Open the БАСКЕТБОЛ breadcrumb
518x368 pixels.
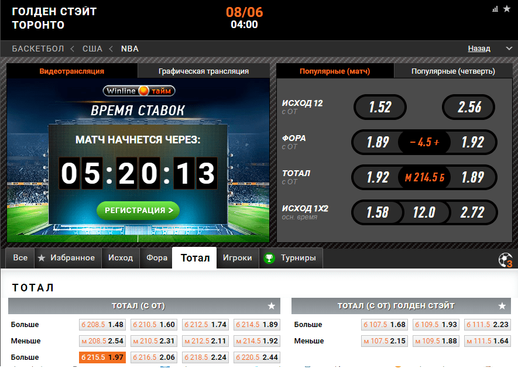38,49
